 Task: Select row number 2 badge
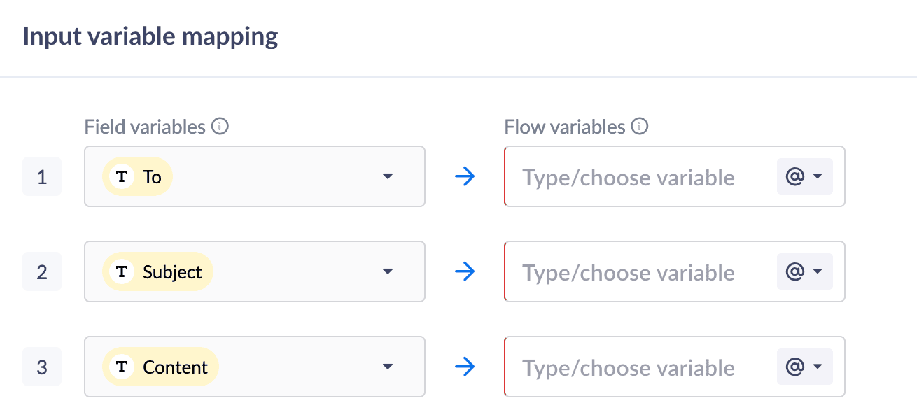(x=42, y=271)
